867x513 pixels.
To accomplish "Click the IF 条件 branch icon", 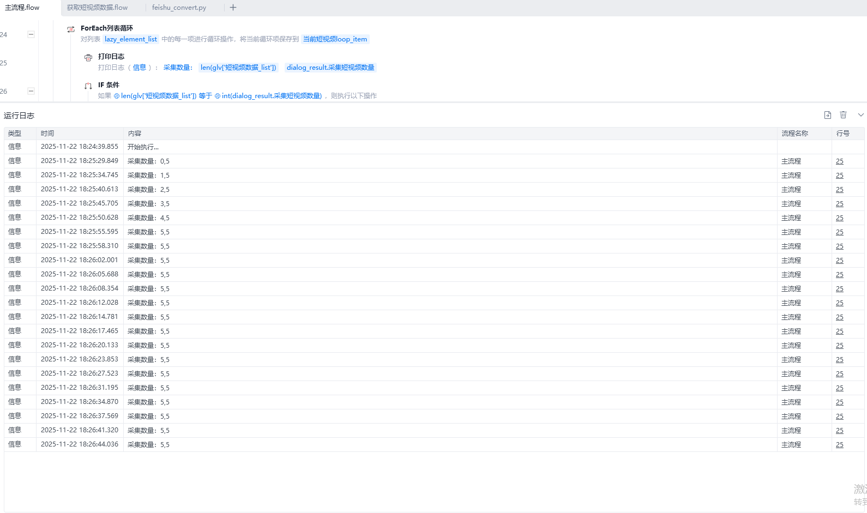I will pos(88,86).
